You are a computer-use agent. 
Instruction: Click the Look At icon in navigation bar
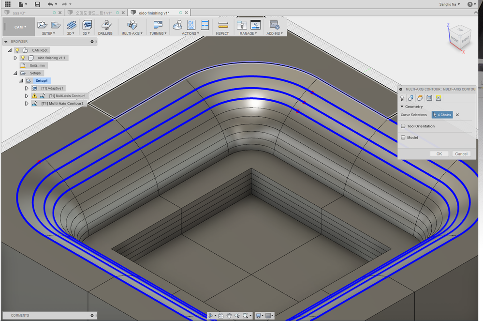[x=220, y=316]
